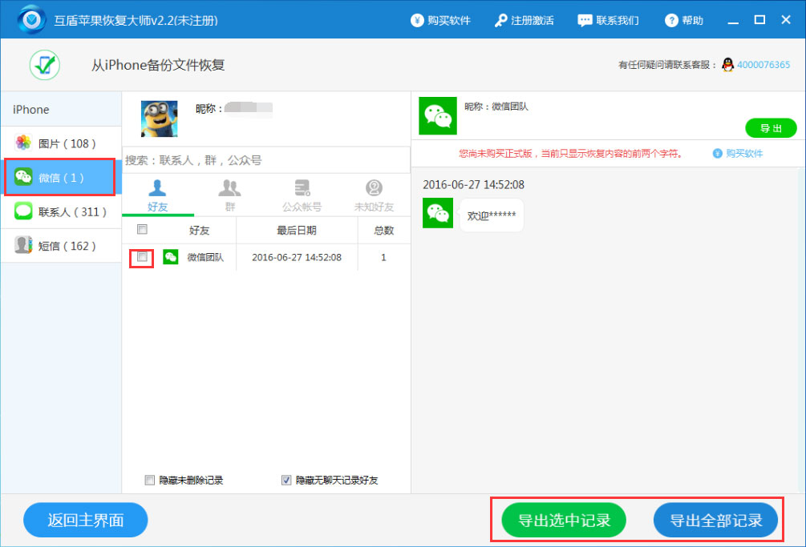Click the QQ customer service icon
Viewport: 806px width, 547px height.
point(727,64)
